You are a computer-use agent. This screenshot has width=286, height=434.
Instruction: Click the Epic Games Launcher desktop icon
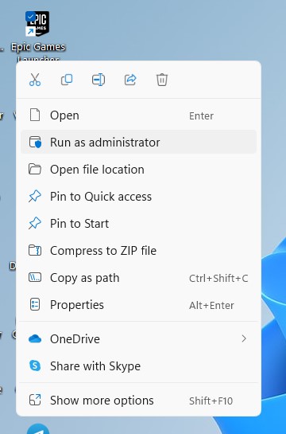click(37, 25)
